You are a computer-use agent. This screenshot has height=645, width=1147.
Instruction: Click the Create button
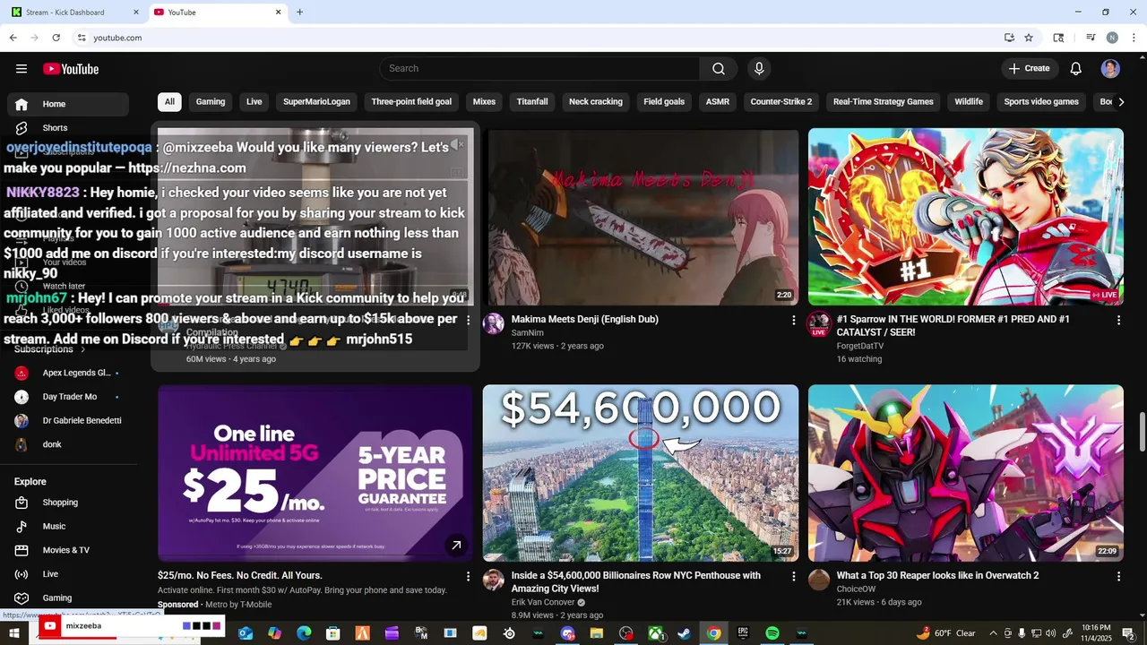tap(1030, 69)
